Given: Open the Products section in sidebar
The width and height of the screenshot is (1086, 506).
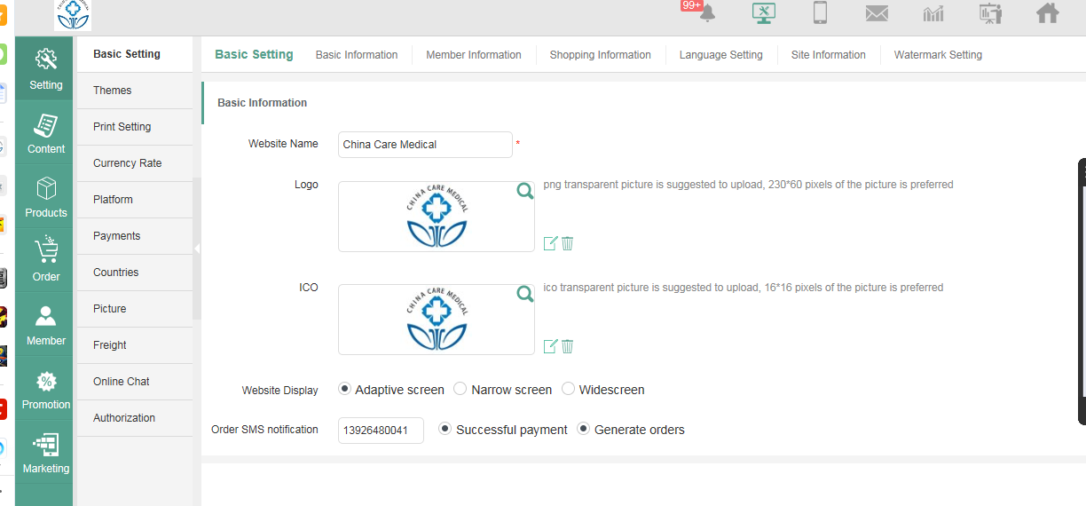Looking at the screenshot, I should click(46, 197).
